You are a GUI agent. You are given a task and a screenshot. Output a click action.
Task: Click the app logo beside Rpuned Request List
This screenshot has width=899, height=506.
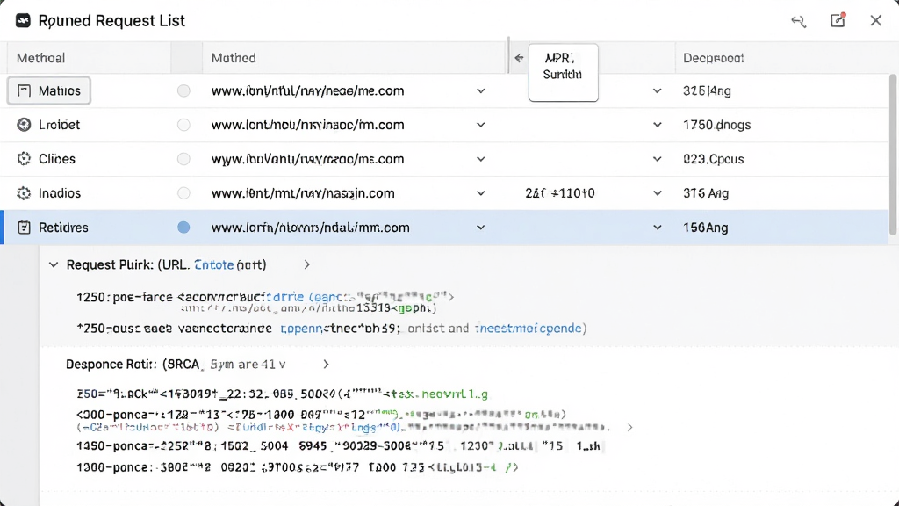(23, 21)
